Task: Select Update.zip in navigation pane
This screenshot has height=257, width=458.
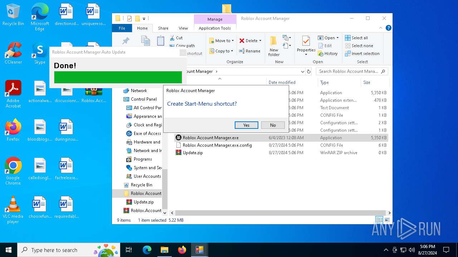Action: pyautogui.click(x=143, y=202)
